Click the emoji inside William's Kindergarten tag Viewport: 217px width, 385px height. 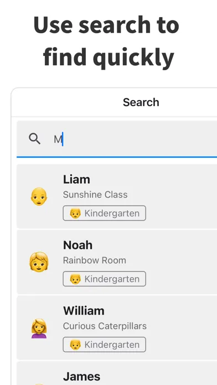point(75,345)
